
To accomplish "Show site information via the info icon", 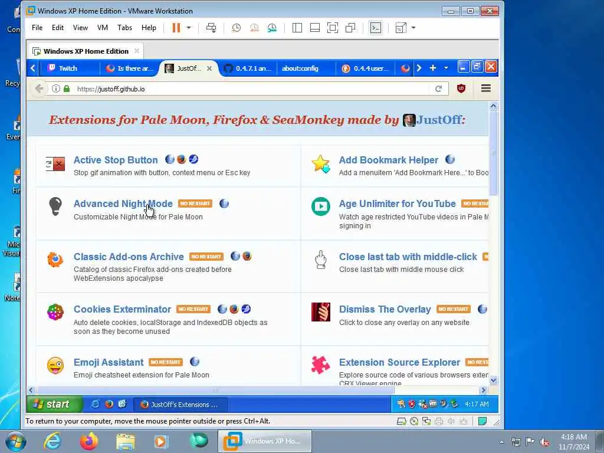I will click(56, 88).
